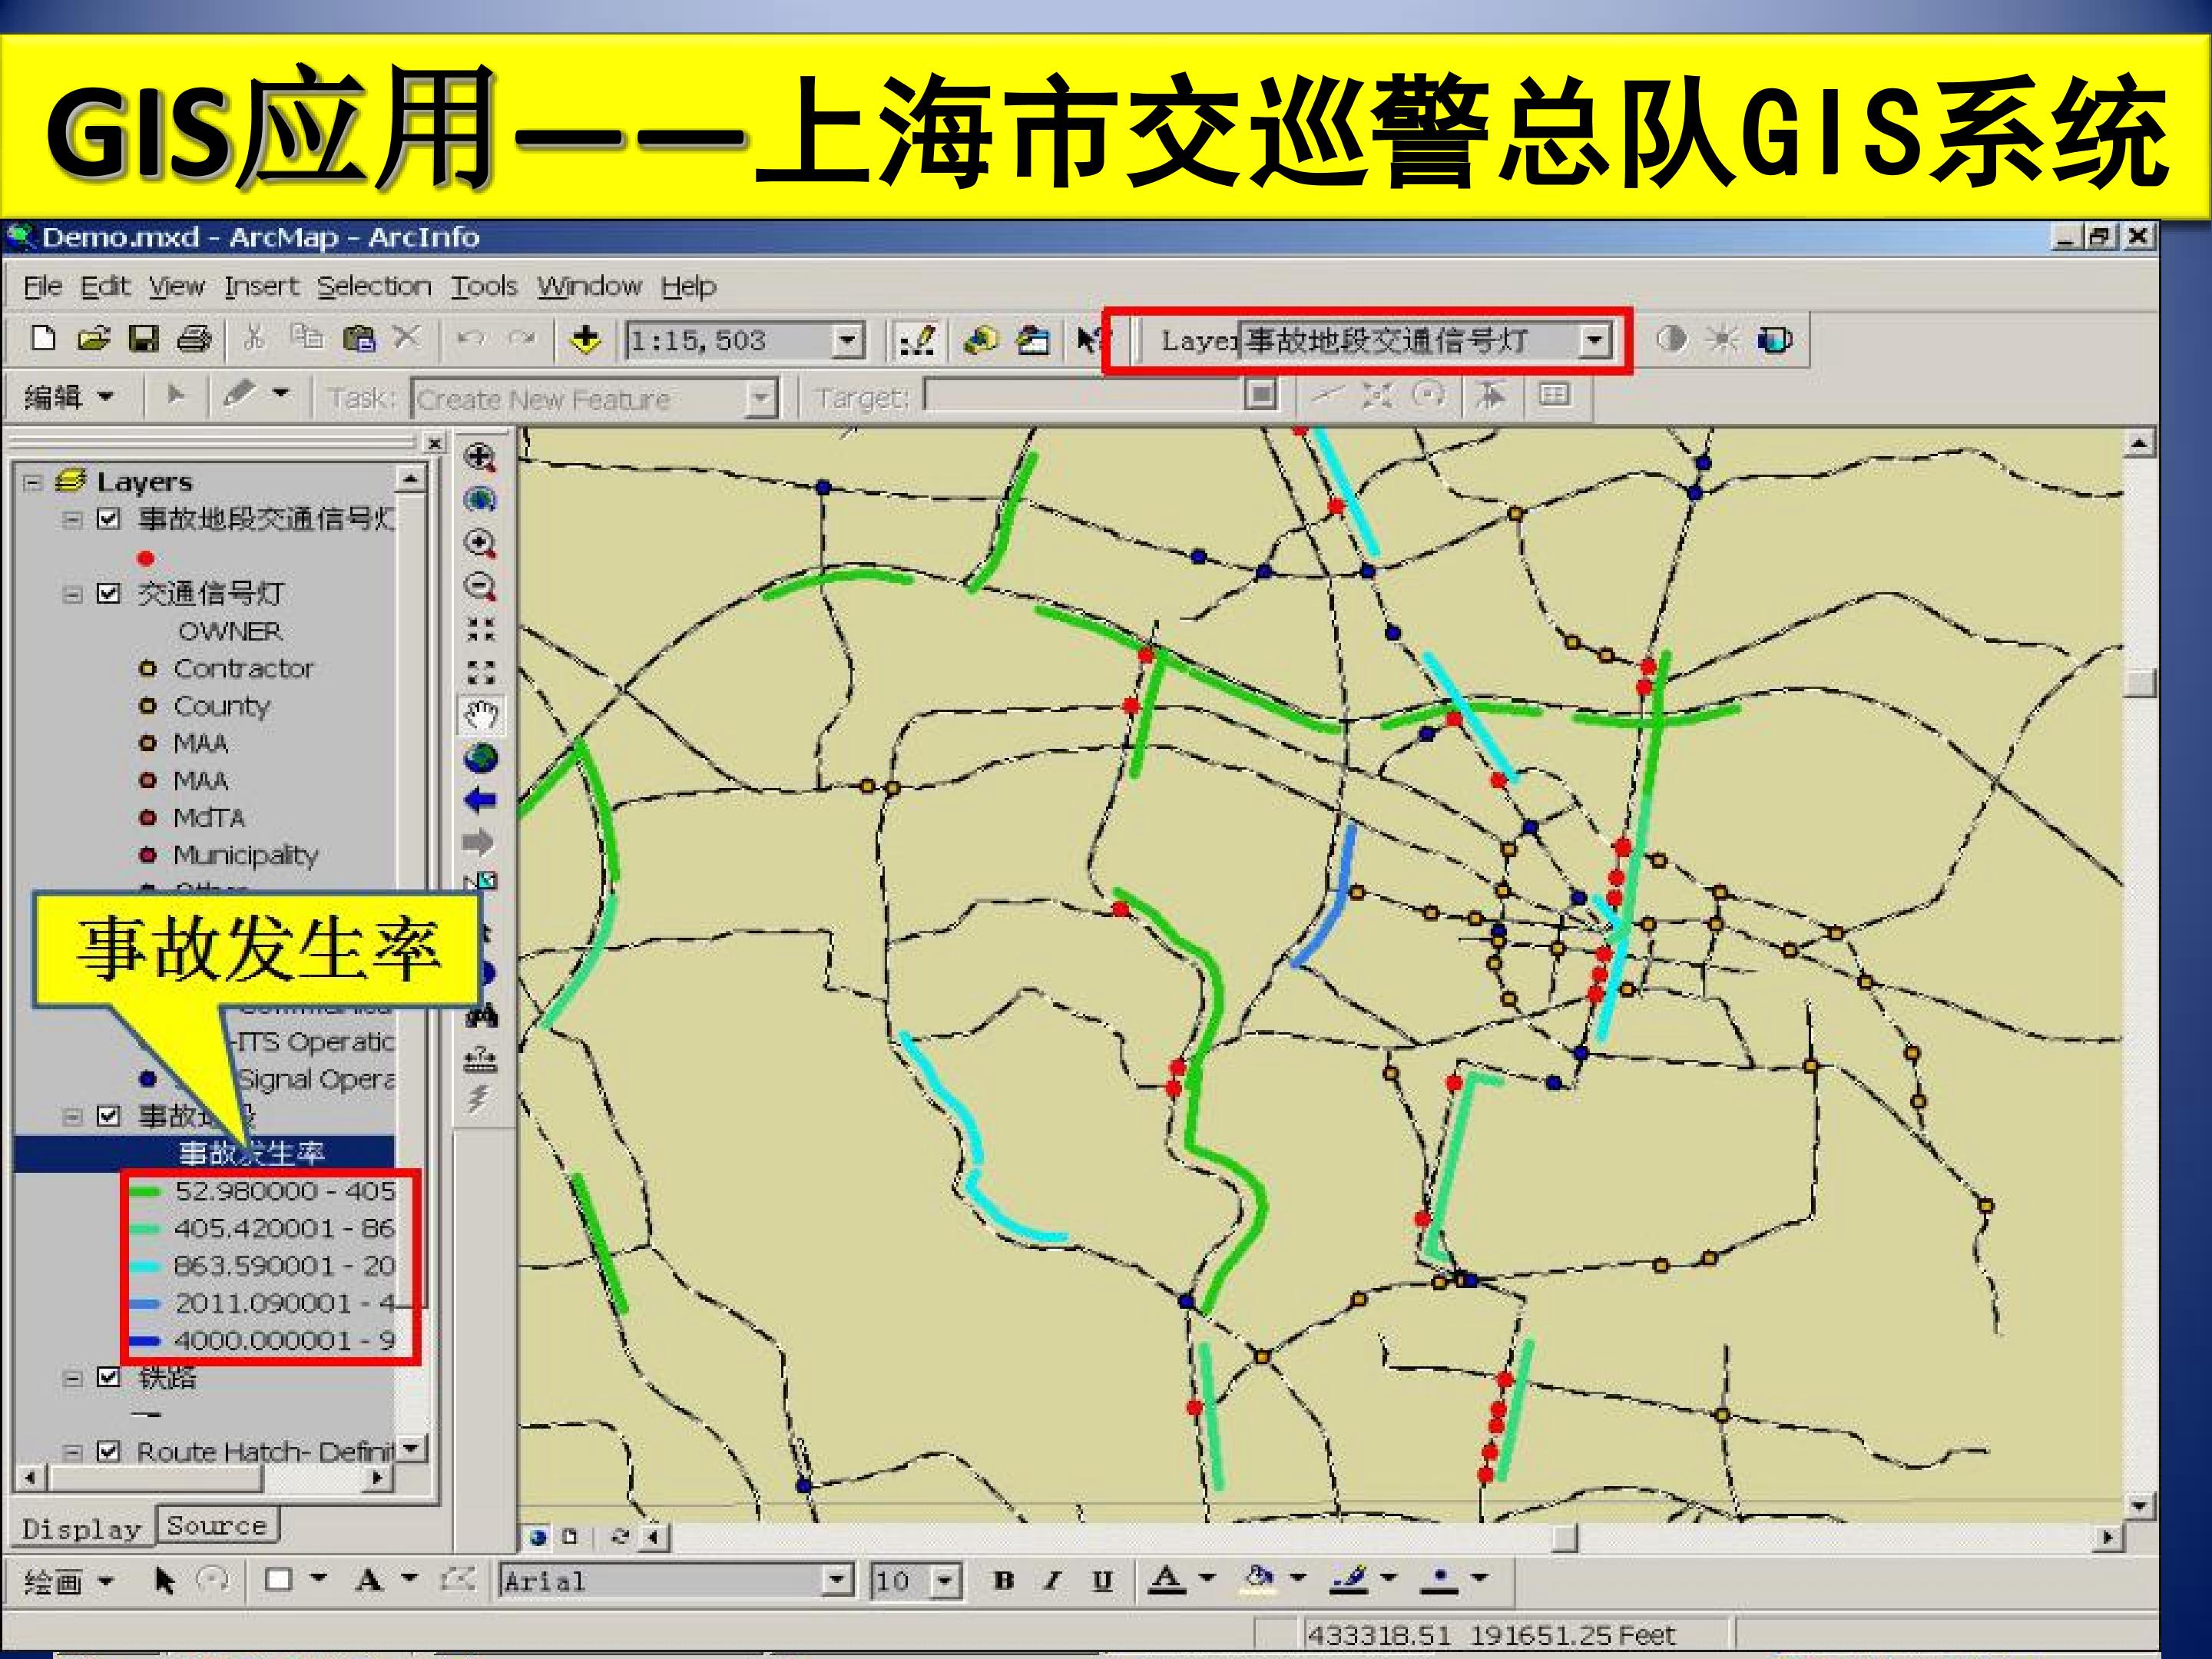Switch to Layout View at map bottom
The image size is (2212, 1659).
570,1536
